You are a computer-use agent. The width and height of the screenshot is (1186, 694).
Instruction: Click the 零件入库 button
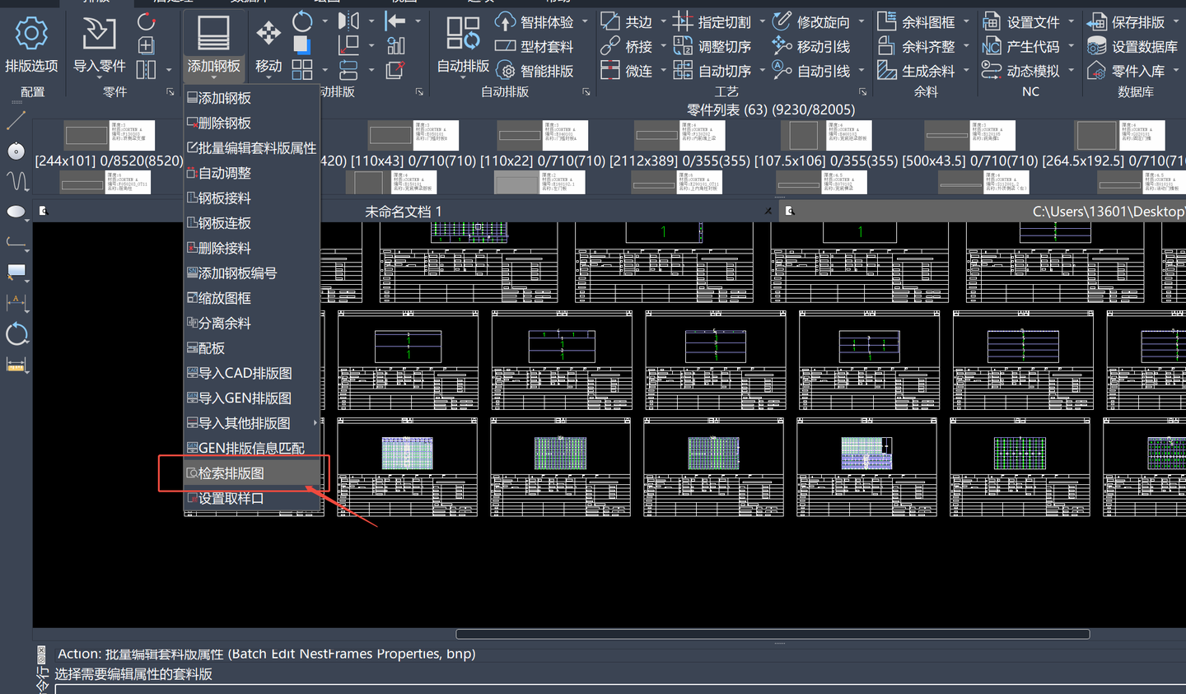click(x=1126, y=71)
